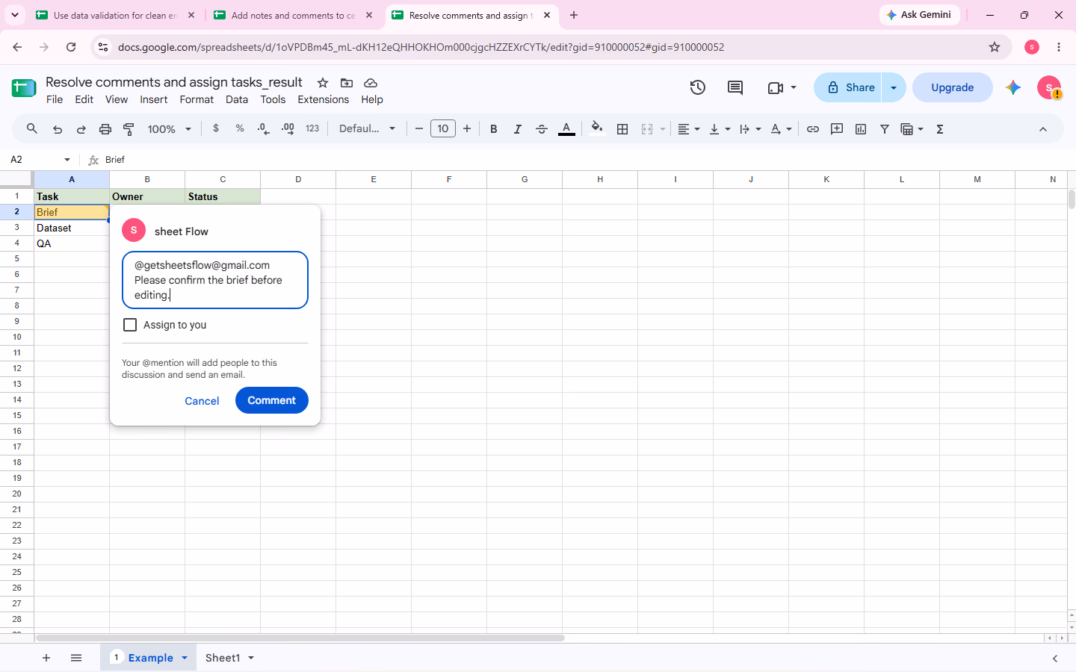Star this spreadsheet
The image size is (1076, 672).
[323, 83]
